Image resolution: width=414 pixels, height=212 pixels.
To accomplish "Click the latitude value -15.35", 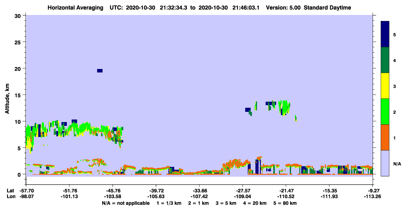I will (329, 191).
